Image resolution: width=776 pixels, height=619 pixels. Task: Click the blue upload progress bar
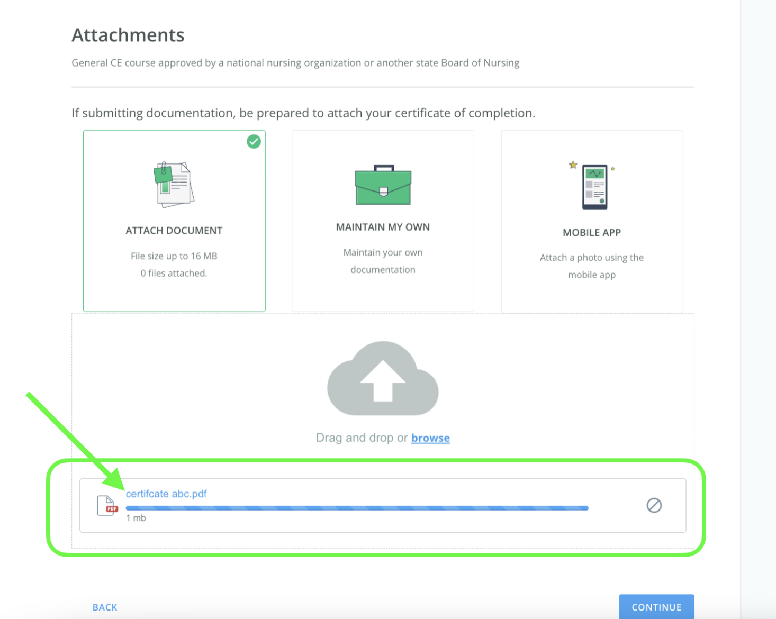tap(357, 508)
